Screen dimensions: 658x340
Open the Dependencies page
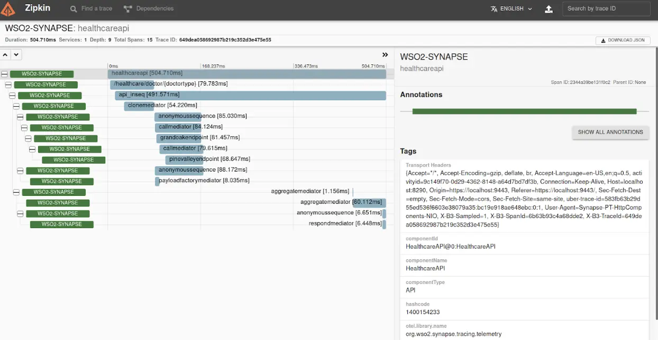click(x=148, y=8)
